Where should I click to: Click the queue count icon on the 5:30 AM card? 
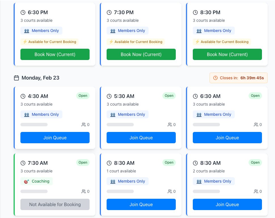pos(170,125)
